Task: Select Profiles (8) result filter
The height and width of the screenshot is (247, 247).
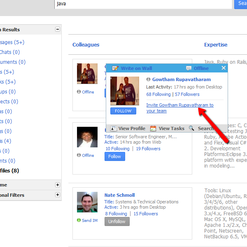Action: click(9, 170)
